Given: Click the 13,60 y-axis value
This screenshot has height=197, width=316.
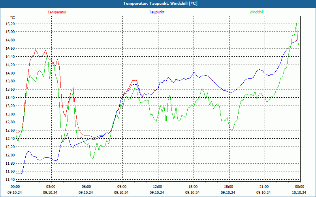Looking at the screenshot, I should (11, 89).
